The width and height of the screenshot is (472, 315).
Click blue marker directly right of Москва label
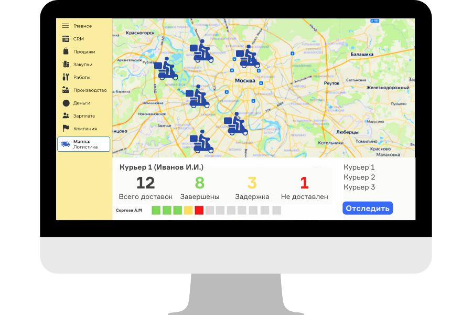click(261, 83)
